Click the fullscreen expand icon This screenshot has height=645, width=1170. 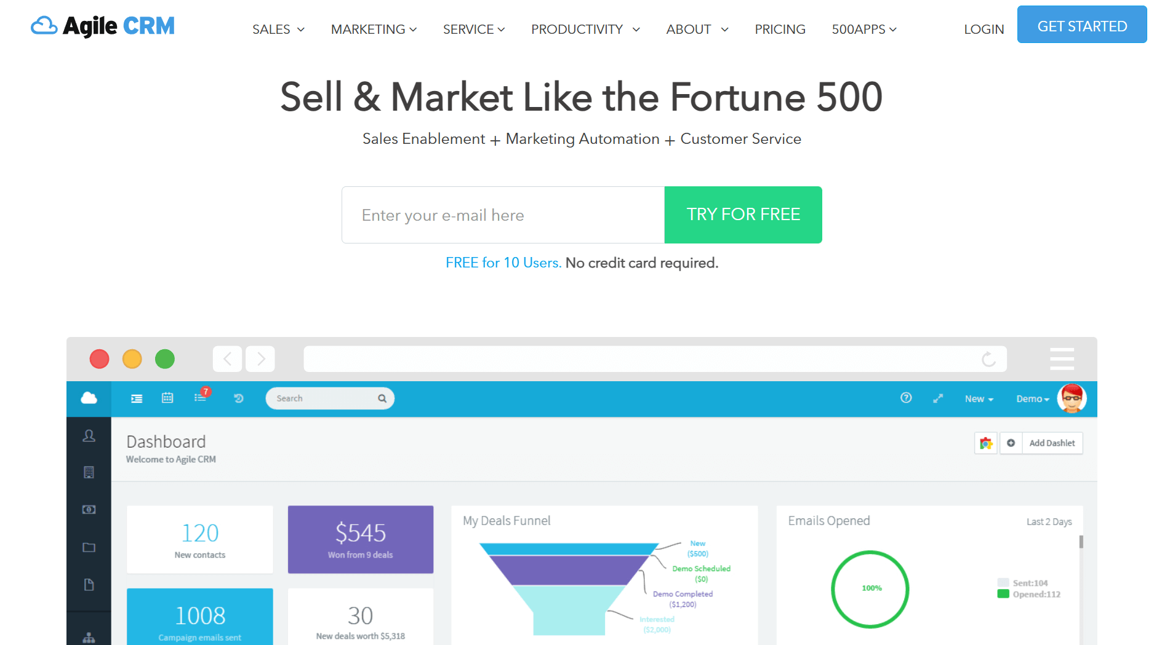pyautogui.click(x=938, y=398)
